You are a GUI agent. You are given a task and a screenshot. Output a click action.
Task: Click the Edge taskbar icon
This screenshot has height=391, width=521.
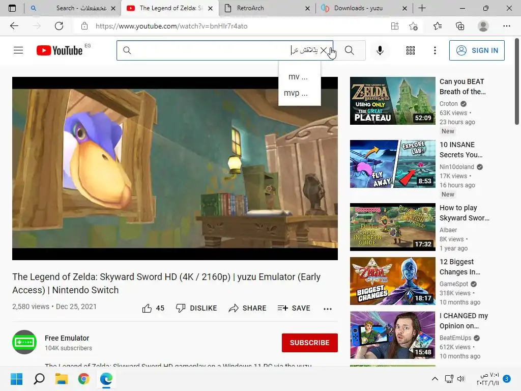106,379
